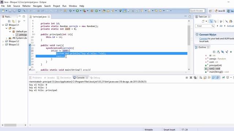Click the Run with external tools icon
The width and height of the screenshot is (234, 131).
tap(84, 11)
